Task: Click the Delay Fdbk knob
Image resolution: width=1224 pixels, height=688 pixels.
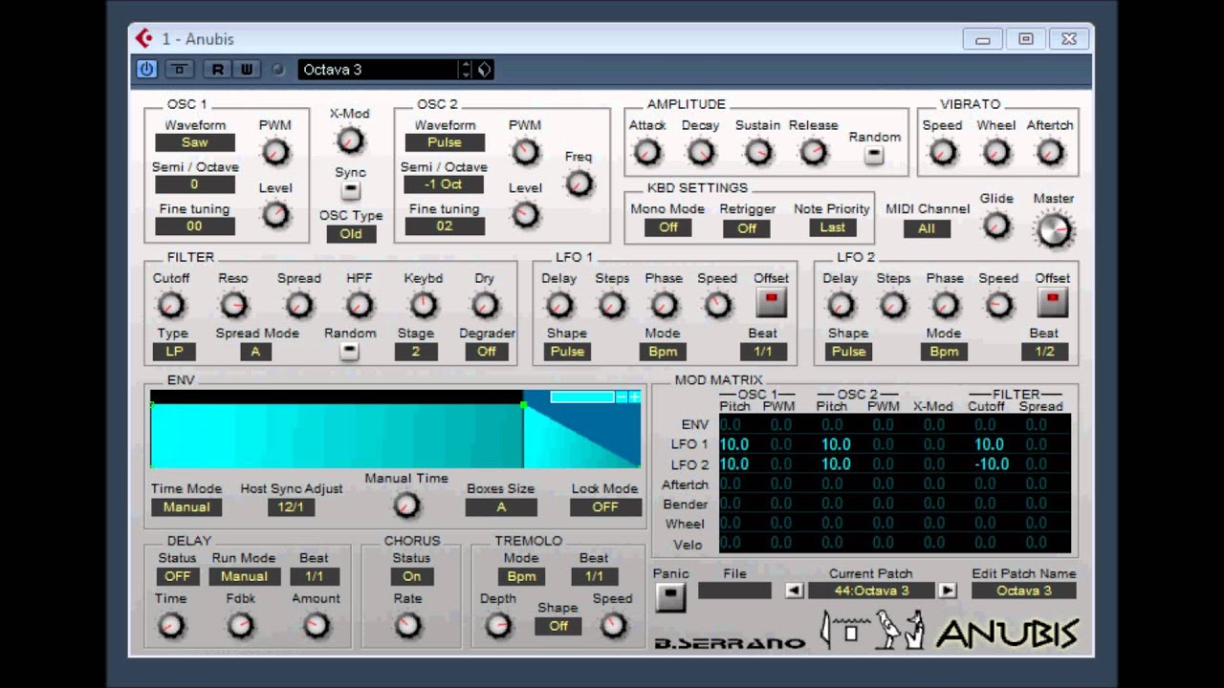Action: click(x=241, y=625)
